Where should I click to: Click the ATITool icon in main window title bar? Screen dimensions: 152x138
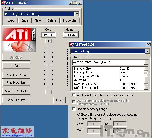pos(4,3)
